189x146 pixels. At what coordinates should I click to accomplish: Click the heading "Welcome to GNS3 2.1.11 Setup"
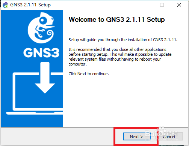[x=117, y=19]
